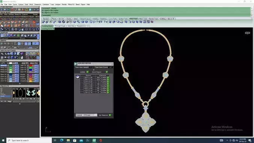
Task: Open File Explorer from taskbar
Action: 68,140
